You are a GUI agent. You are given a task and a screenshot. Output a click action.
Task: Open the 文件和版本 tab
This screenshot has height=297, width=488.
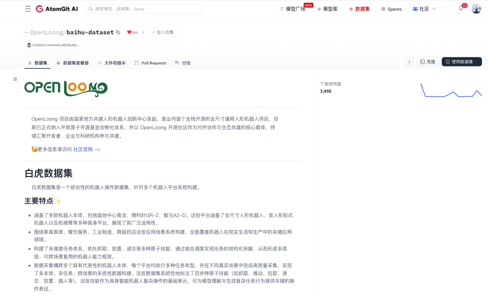coord(112,63)
